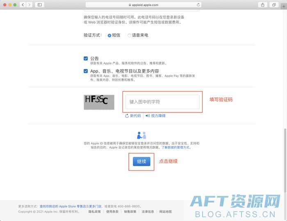The width and height of the screenshot is (287, 221).
Task: Click the Safari forward arrow button
Action: (29, 5)
